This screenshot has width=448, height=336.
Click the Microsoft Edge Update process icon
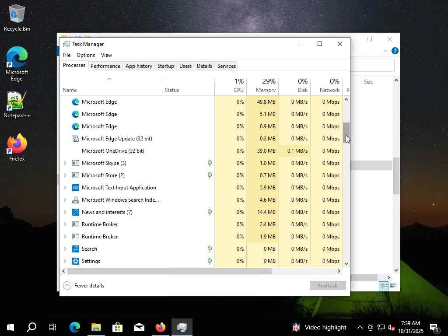coord(75,139)
